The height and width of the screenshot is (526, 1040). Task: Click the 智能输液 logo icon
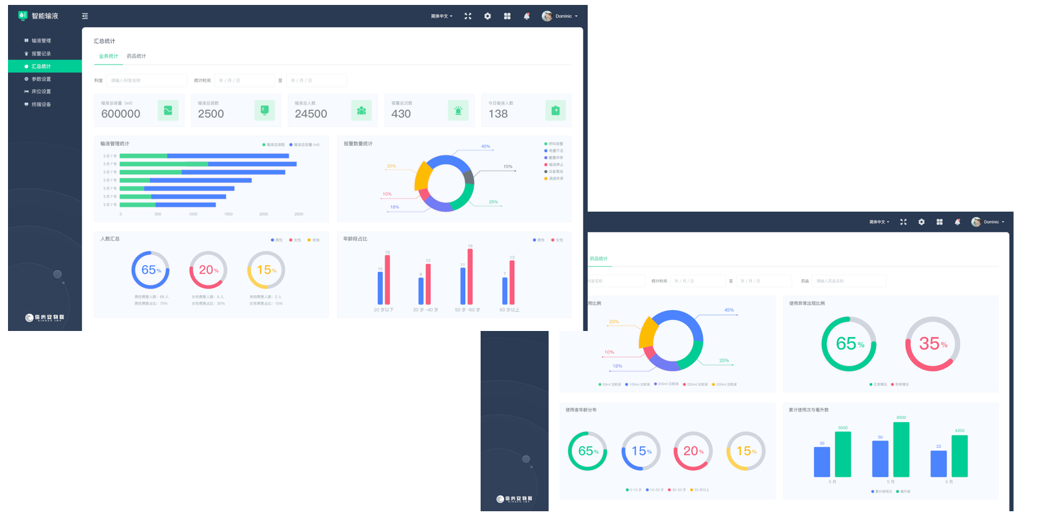click(23, 15)
